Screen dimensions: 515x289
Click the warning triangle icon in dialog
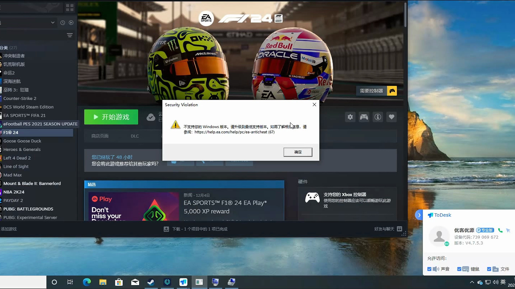(175, 125)
